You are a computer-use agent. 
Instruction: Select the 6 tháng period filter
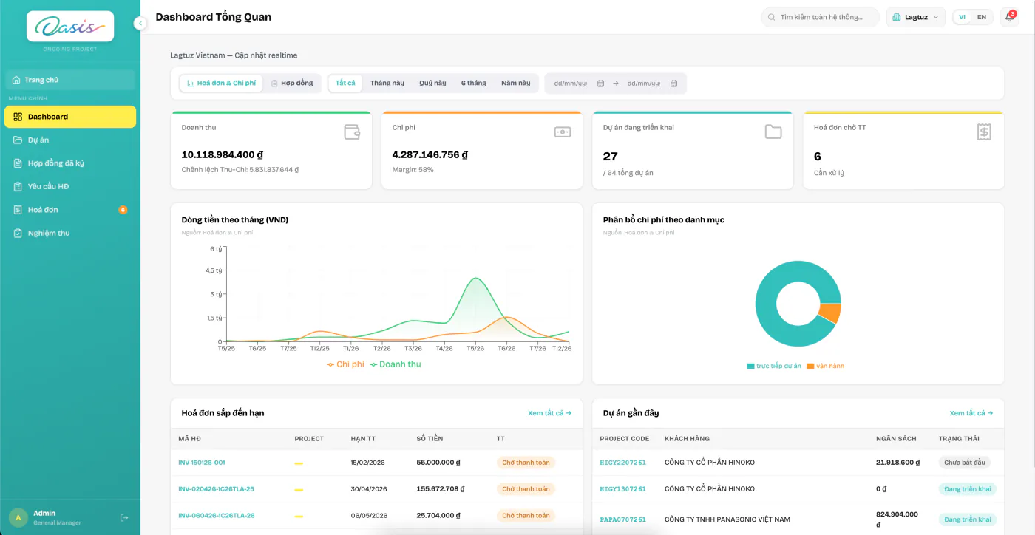tap(474, 83)
